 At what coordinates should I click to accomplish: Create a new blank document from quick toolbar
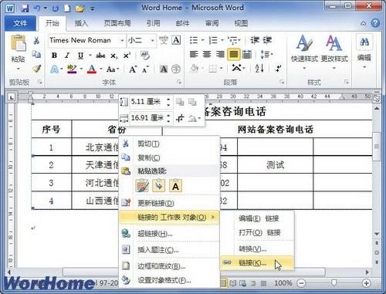pos(67,8)
